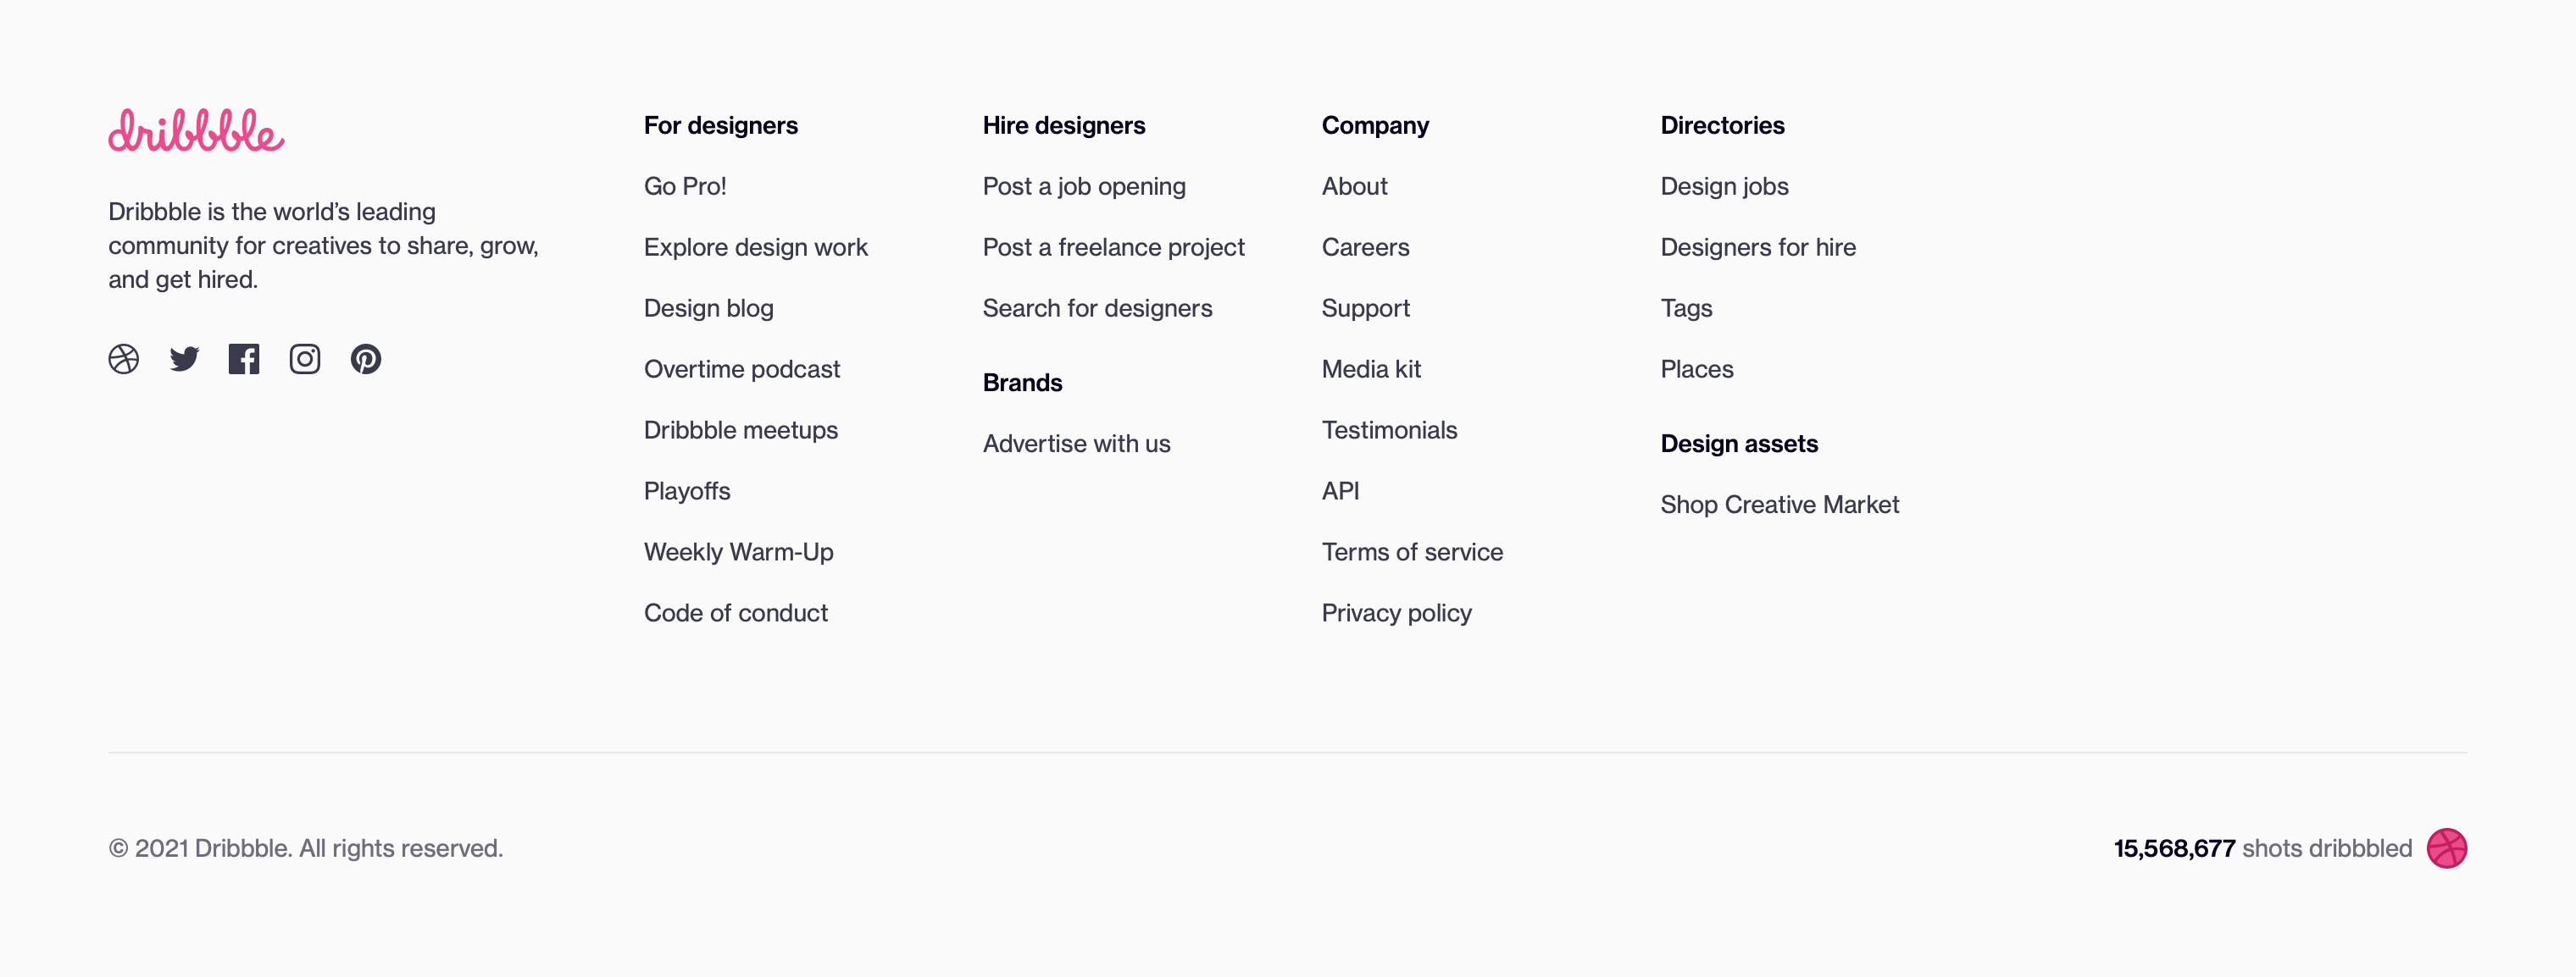The height and width of the screenshot is (977, 2576).
Task: View the Privacy policy
Action: [1396, 612]
